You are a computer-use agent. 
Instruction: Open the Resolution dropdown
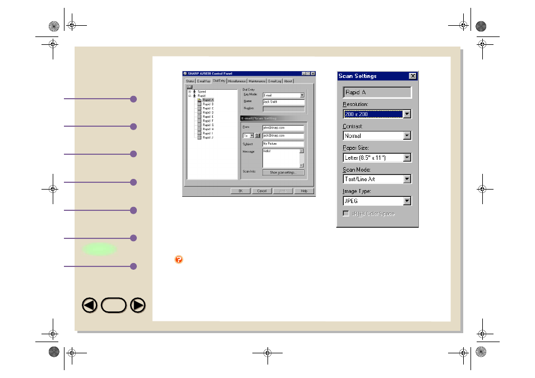(x=407, y=114)
